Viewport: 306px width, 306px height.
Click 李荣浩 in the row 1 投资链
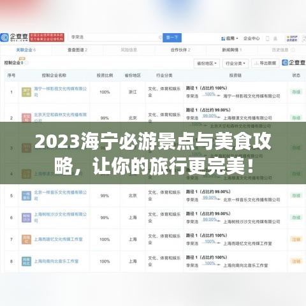tap(192, 96)
